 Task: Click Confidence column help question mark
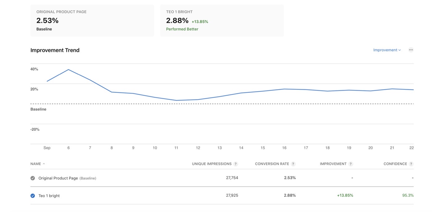pyautogui.click(x=411, y=164)
